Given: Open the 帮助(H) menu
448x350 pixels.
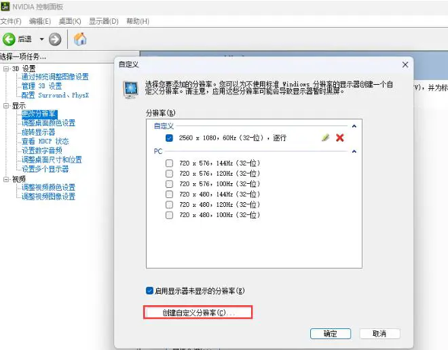Looking at the screenshot, I should [138, 21].
